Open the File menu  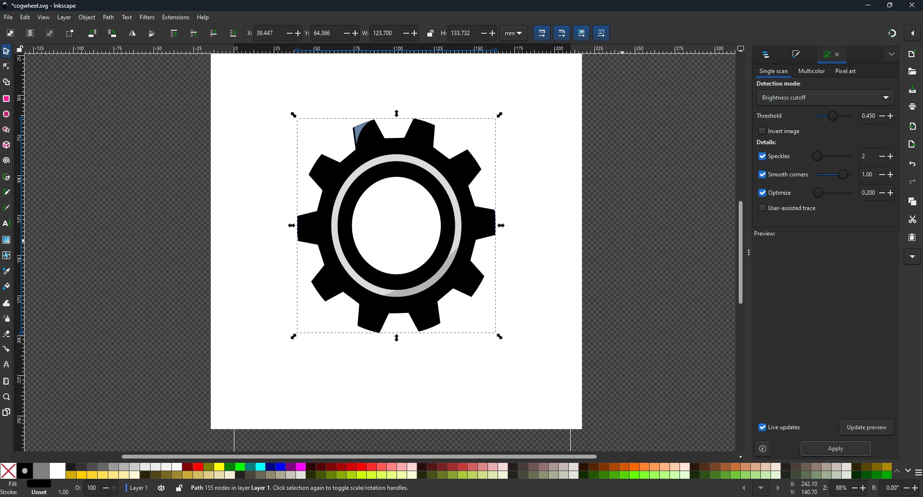click(x=8, y=17)
